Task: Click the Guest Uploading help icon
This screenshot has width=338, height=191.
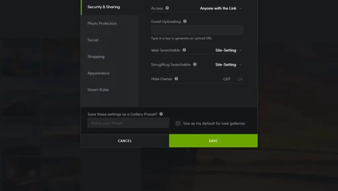Action: (185, 21)
